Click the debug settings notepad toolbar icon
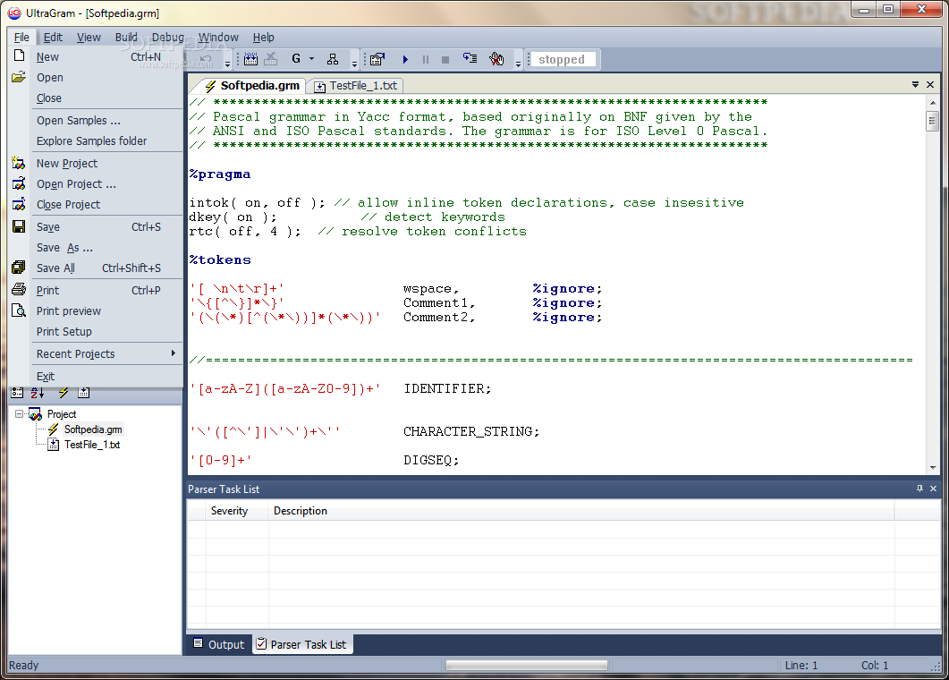Viewport: 949px width, 680px height. [377, 59]
